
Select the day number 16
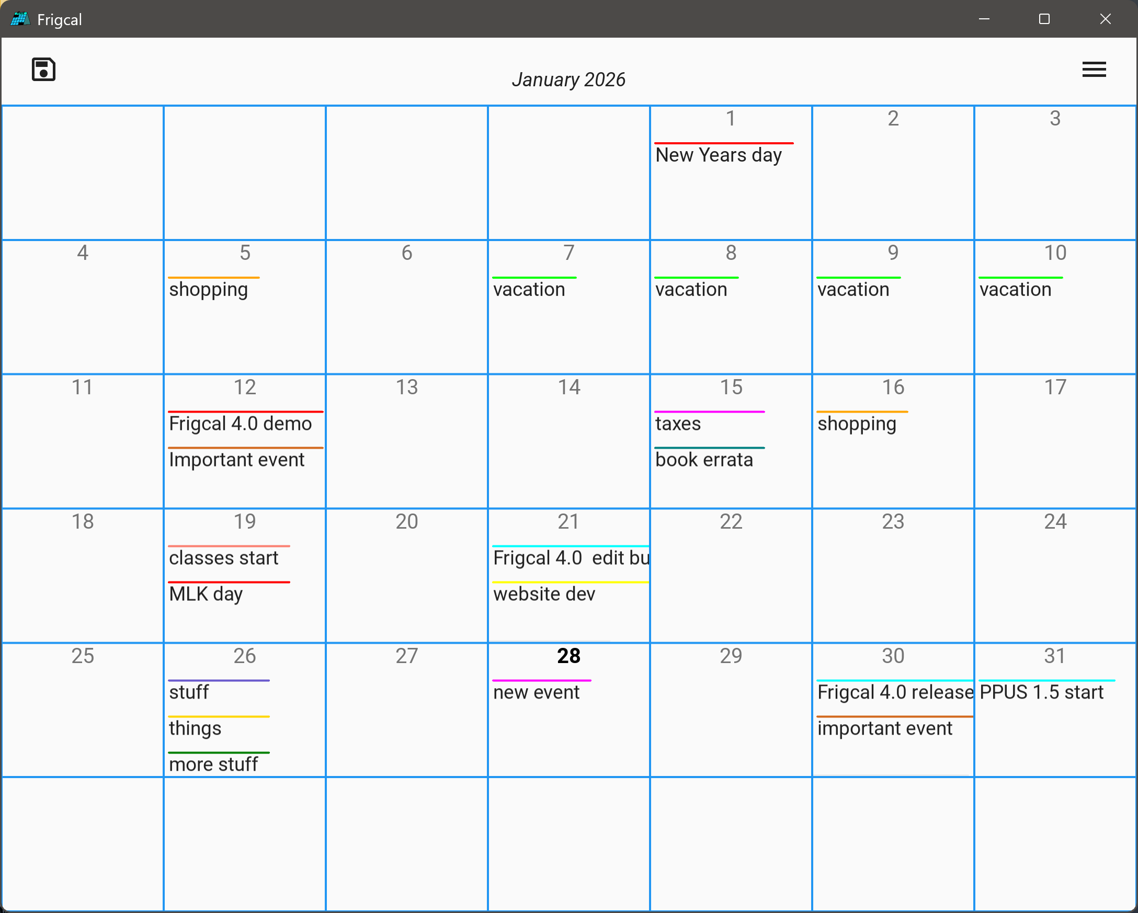pyautogui.click(x=893, y=387)
